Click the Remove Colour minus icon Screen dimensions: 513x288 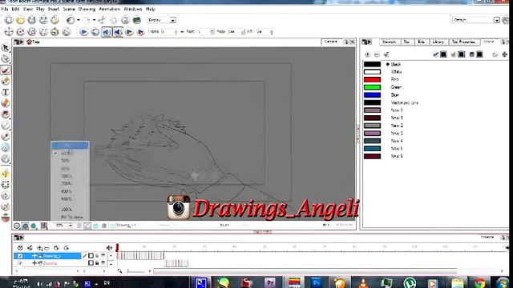[377, 54]
